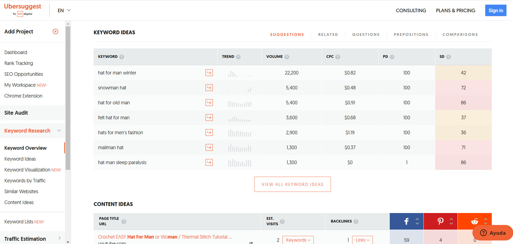Open arrow icon for 'mailman hat'
This screenshot has height=244, width=513.
point(209,148)
